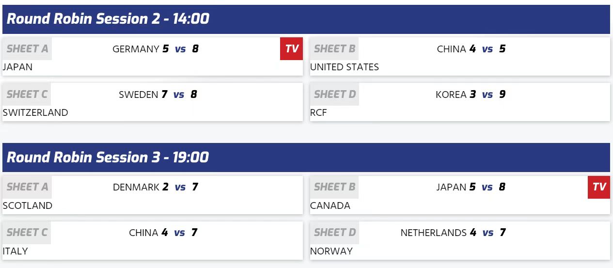
Task: Select China vs Italy match score
Action: [180, 233]
